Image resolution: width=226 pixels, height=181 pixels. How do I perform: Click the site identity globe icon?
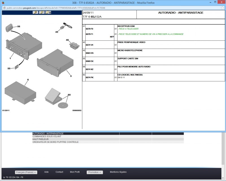4,8
